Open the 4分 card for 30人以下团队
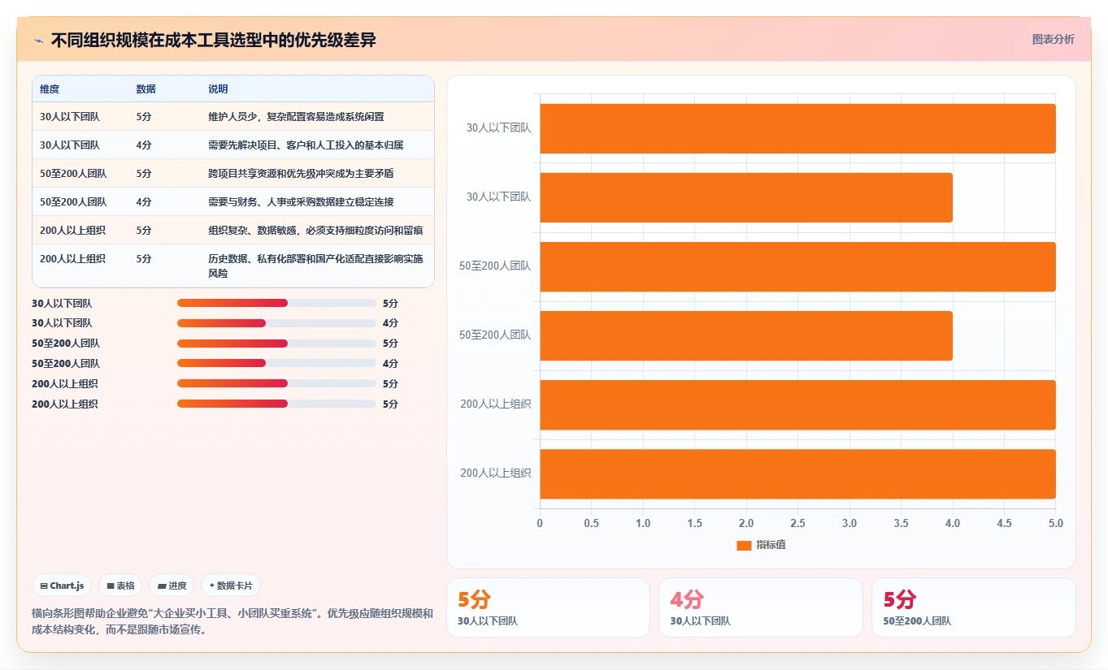Image resolution: width=1108 pixels, height=670 pixels. pyautogui.click(x=760, y=607)
